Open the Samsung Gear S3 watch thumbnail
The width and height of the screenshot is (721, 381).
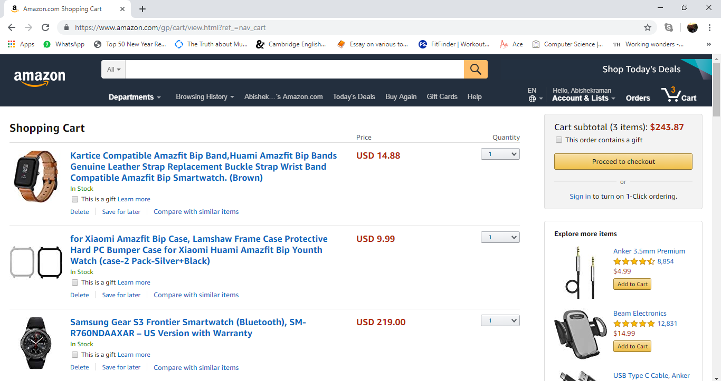(36, 343)
